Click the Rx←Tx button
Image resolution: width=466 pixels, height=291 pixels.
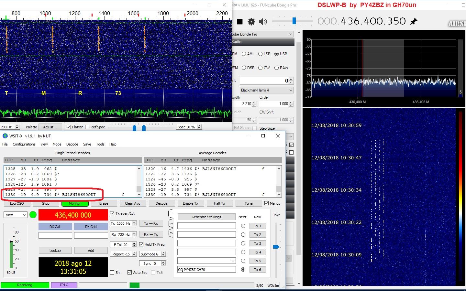[151, 234]
